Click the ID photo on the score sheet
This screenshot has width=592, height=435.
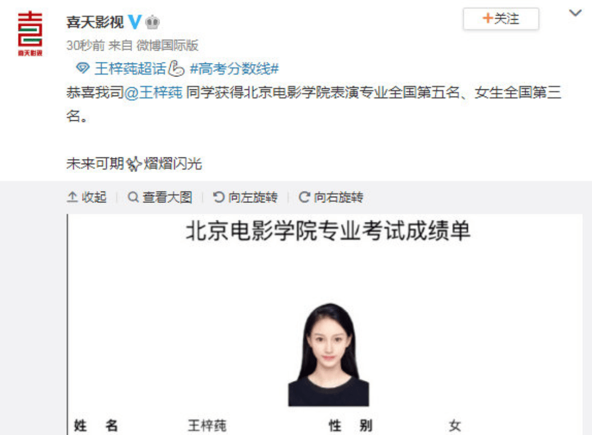pos(329,355)
